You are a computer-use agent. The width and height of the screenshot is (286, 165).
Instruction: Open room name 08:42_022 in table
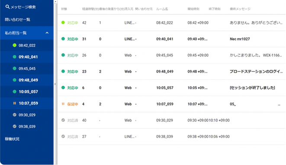[x=164, y=23]
